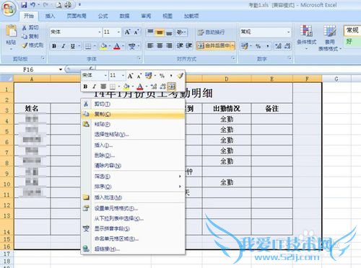Open the Name Box dropdown arrow
Viewport: 361px width, 268px height.
click(61, 70)
